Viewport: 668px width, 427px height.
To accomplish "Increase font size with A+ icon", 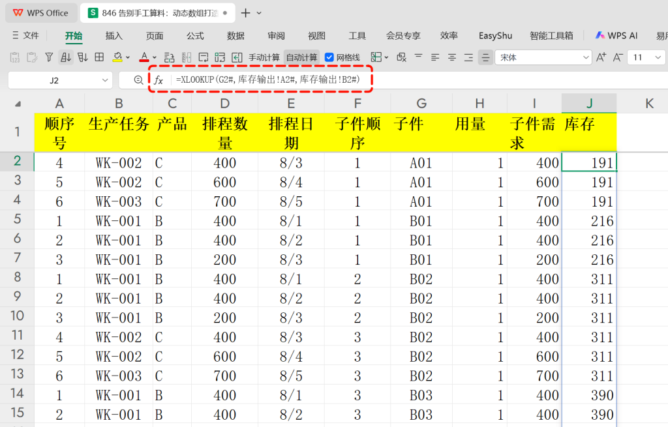I will (601, 57).
